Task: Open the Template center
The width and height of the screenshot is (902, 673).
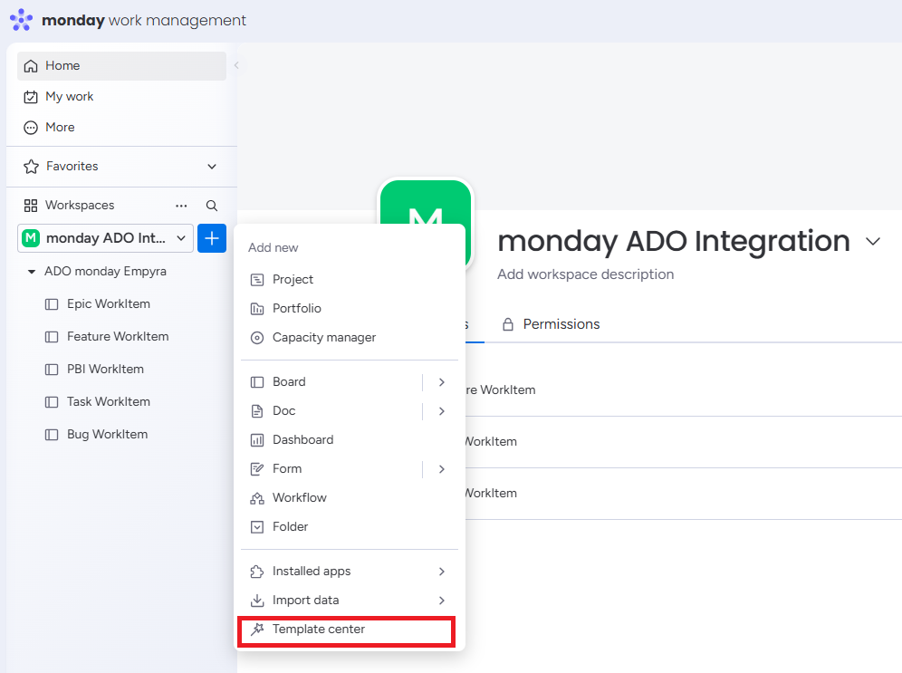Action: (347, 630)
